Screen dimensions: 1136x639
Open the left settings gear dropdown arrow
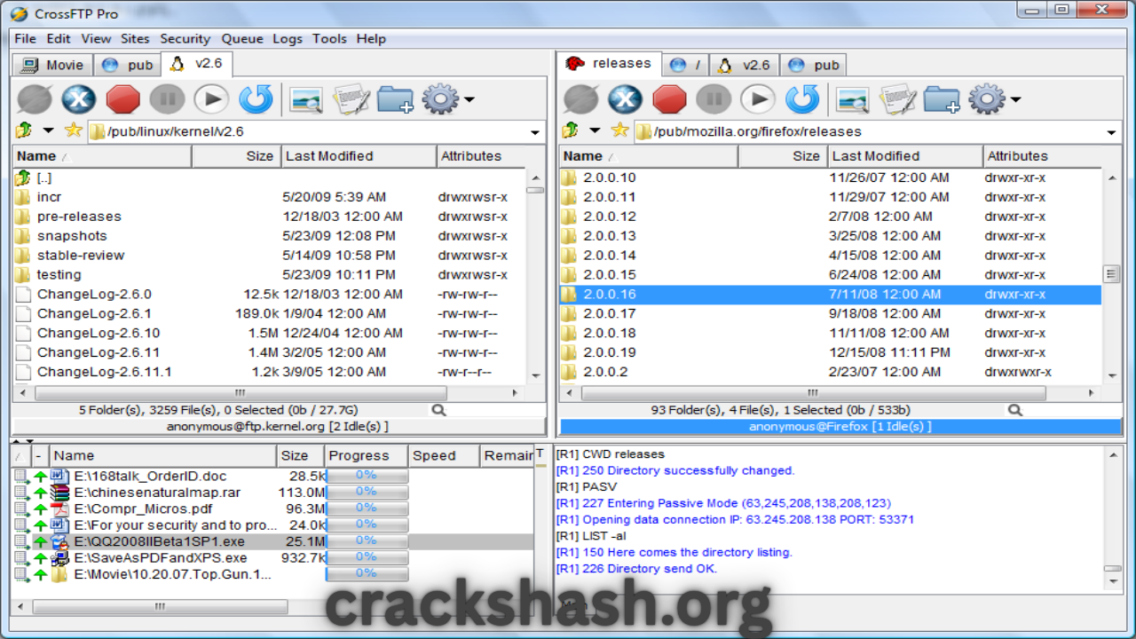point(469,99)
